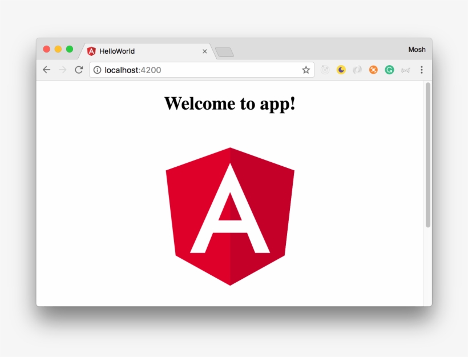468x357 pixels.
Task: Click the forward navigation arrow
Action: point(63,70)
